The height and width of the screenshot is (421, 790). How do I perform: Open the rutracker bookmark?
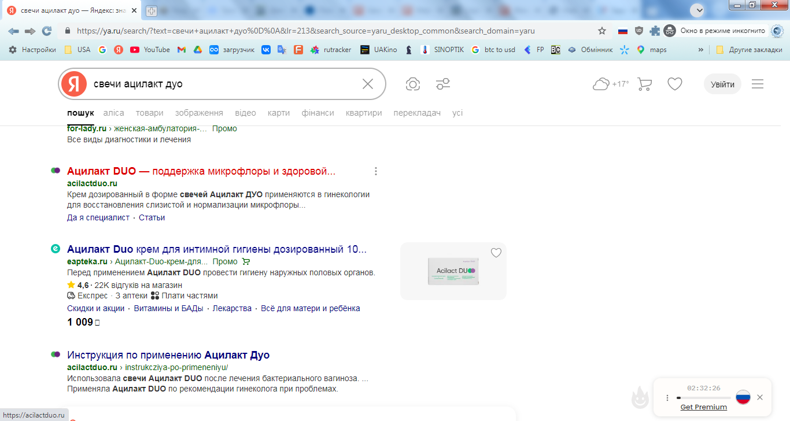point(331,50)
